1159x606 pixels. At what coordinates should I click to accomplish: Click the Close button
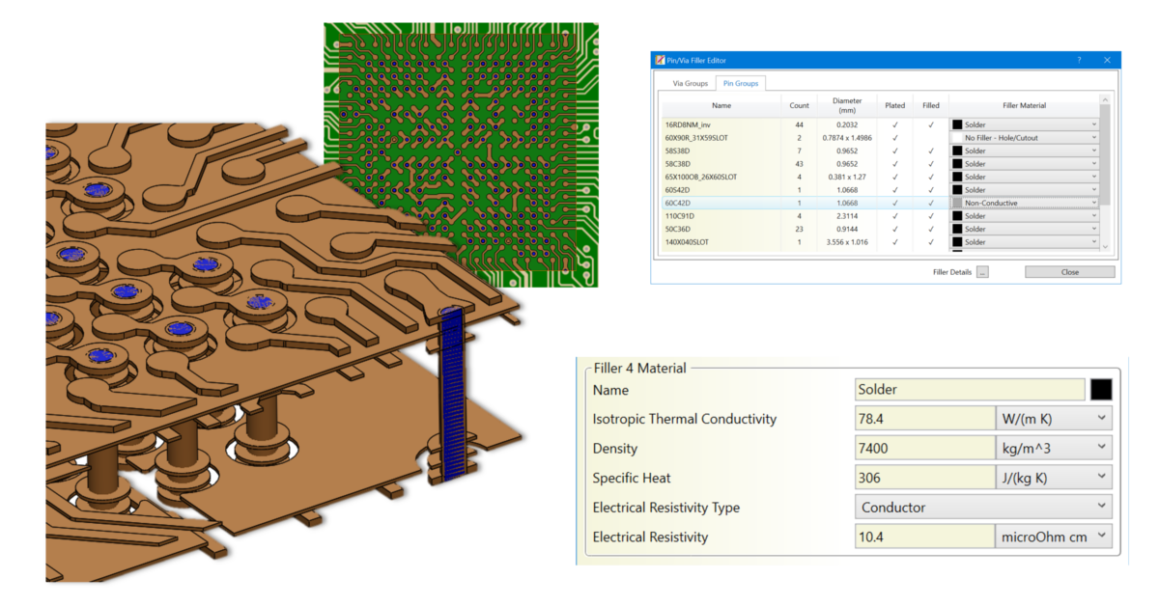(1070, 272)
